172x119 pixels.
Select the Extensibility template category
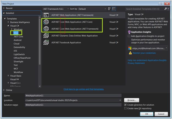tap(19, 47)
